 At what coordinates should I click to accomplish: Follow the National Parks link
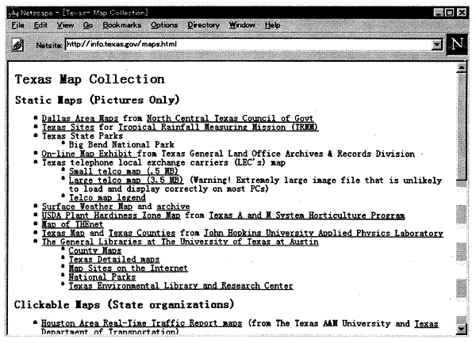click(x=102, y=277)
